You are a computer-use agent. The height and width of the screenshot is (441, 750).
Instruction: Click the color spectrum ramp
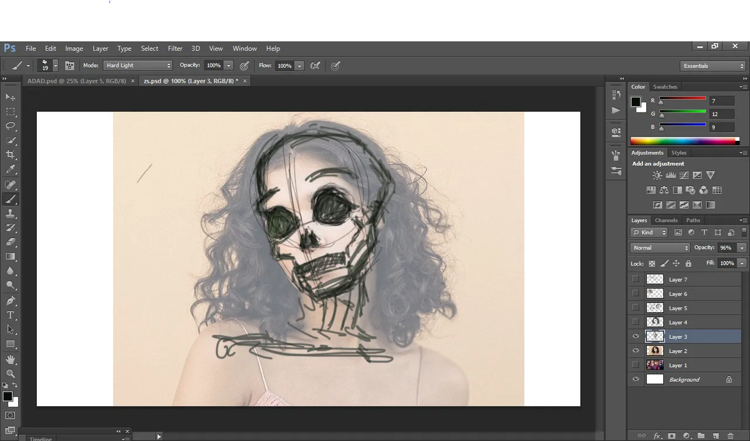pos(684,141)
